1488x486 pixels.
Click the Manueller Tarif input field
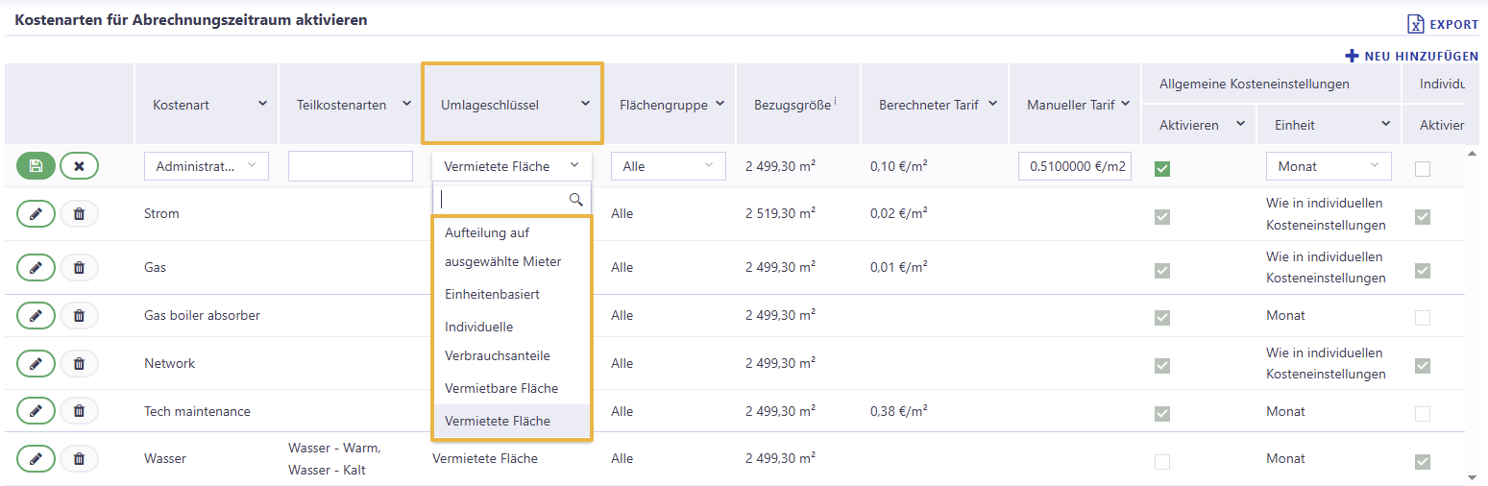(x=1076, y=166)
